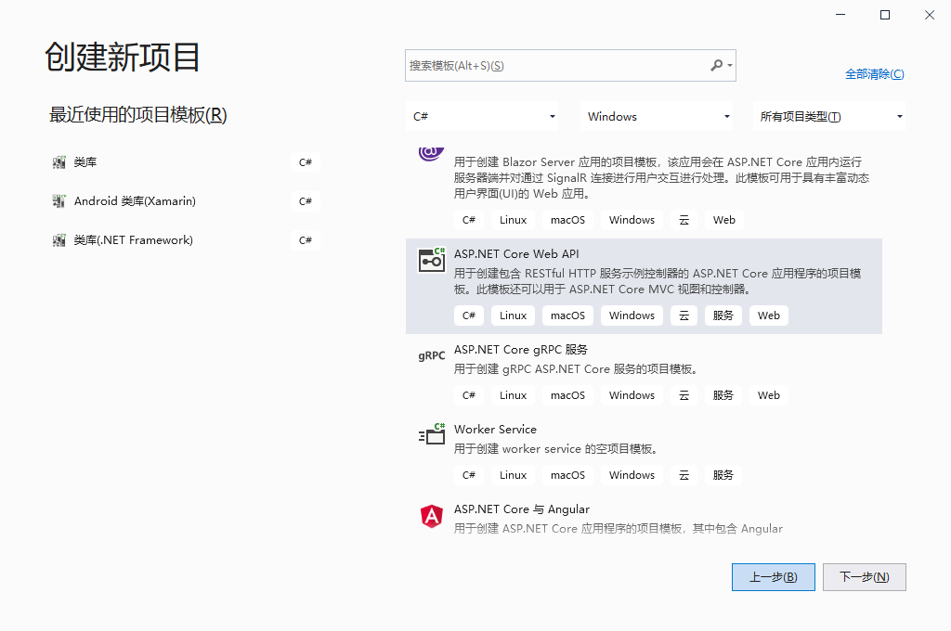This screenshot has height=631, width=951.
Task: Open the Windows platform filter dropdown
Action: (657, 116)
